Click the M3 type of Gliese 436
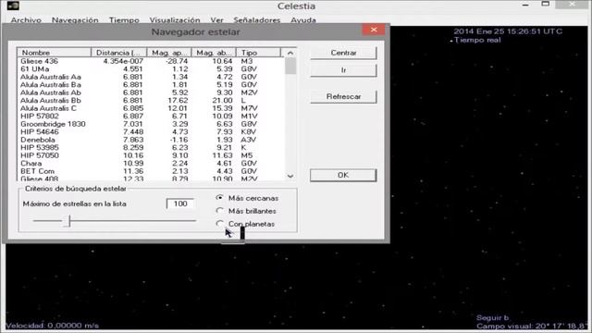 pyautogui.click(x=247, y=61)
